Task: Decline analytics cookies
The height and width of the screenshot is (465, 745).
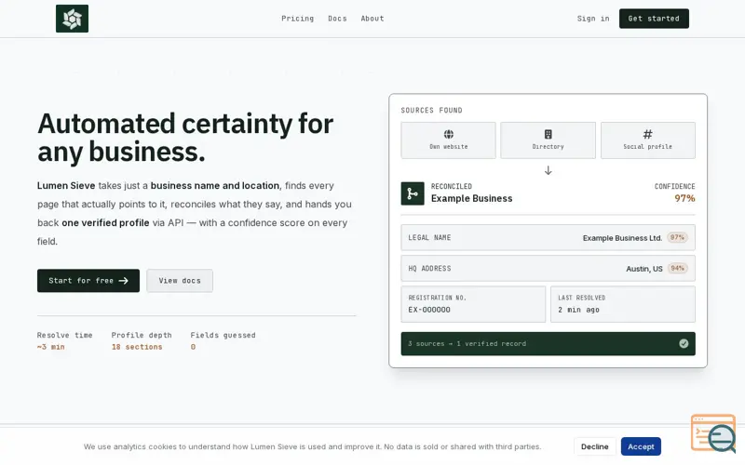Action: tap(594, 446)
